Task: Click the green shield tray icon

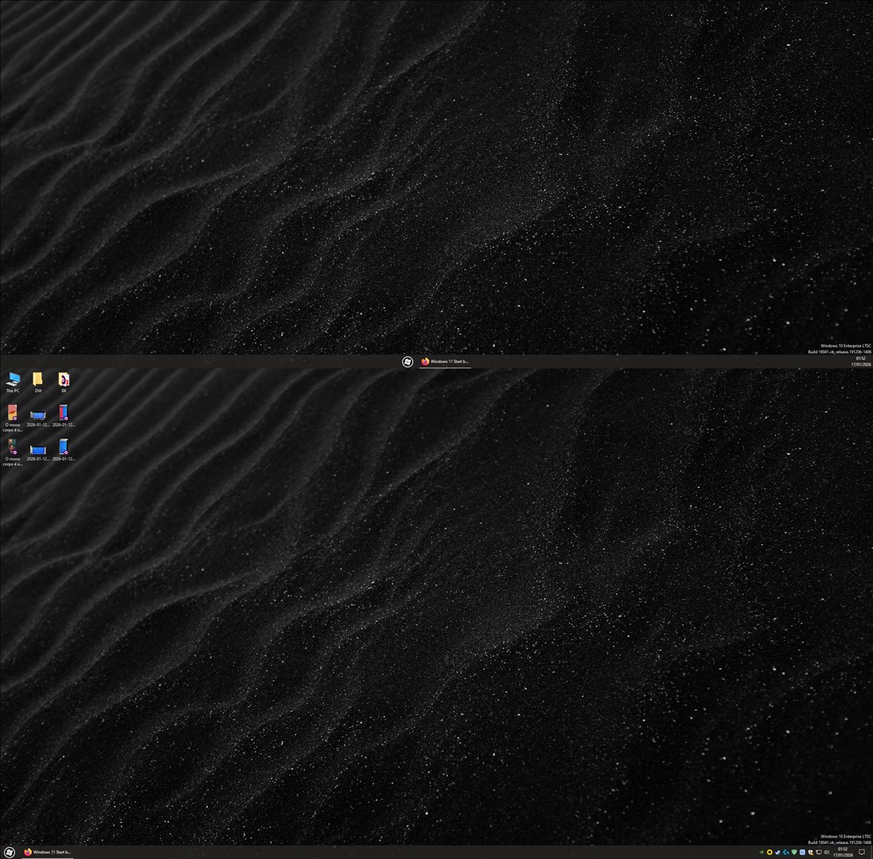Action: coord(794,852)
